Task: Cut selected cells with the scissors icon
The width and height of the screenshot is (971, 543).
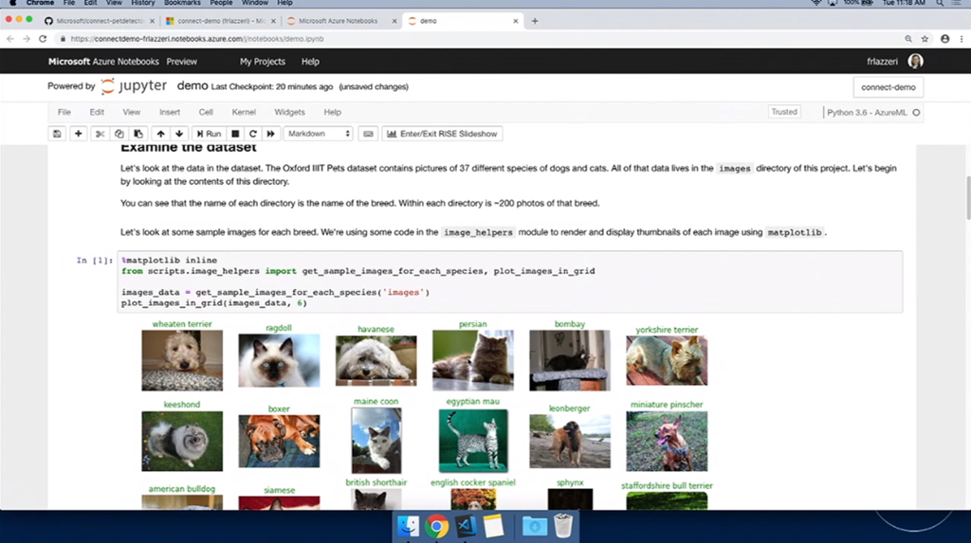Action: [x=100, y=134]
